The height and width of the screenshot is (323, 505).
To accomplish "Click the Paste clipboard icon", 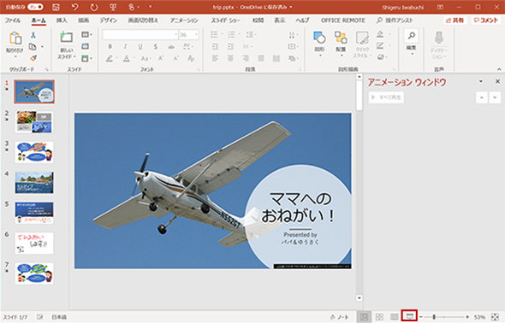I will (15, 38).
